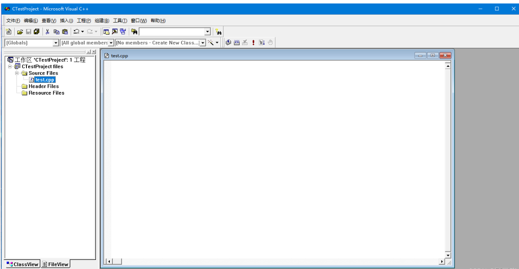The width and height of the screenshot is (519, 269).
Task: Click the Open file folder icon
Action: pyautogui.click(x=20, y=32)
